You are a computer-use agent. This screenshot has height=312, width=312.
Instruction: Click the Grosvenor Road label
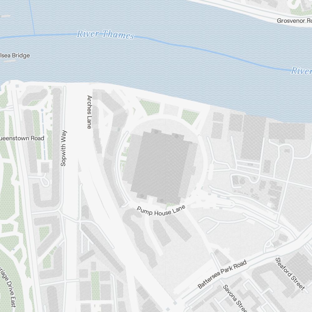click(294, 21)
